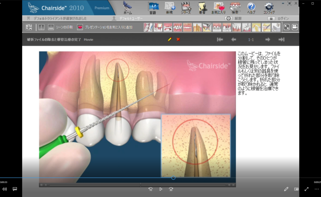Click the video camera icon in Chairside toolbar
Viewport: 321px width, 197px height.
click(x=295, y=27)
